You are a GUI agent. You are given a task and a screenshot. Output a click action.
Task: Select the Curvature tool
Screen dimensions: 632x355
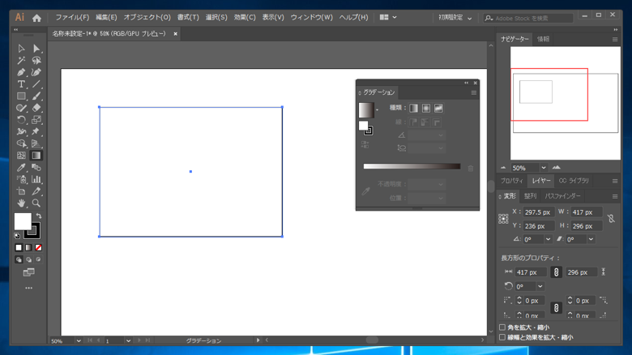pos(36,72)
